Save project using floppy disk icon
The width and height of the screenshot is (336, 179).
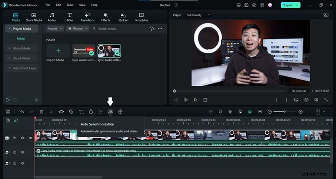(x=246, y=5)
